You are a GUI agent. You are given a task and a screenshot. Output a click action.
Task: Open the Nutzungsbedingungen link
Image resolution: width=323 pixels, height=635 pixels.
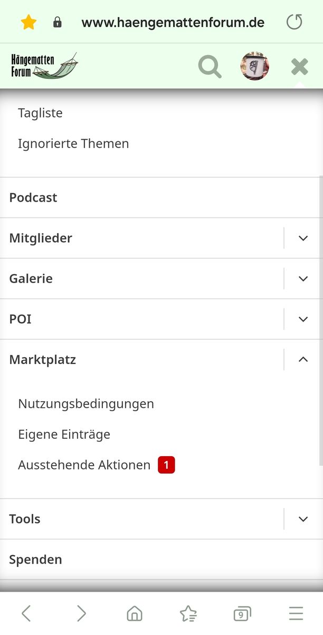pos(86,404)
